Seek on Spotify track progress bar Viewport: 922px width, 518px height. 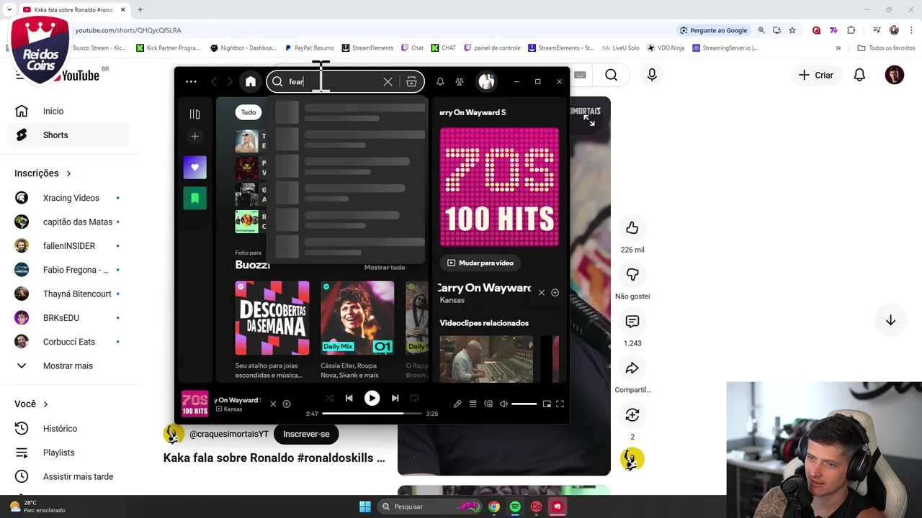click(372, 414)
